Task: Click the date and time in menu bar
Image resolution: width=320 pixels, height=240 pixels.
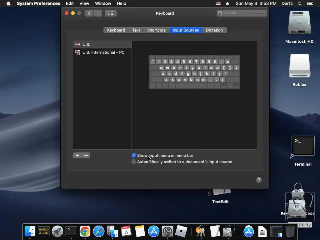Action: click(256, 3)
